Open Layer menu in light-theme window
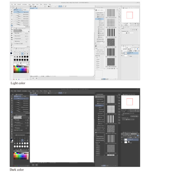The width and height of the screenshot is (189, 173). (x=29, y=4)
